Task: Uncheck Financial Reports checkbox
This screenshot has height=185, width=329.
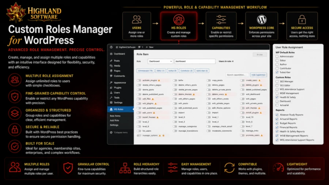Action: point(277,127)
